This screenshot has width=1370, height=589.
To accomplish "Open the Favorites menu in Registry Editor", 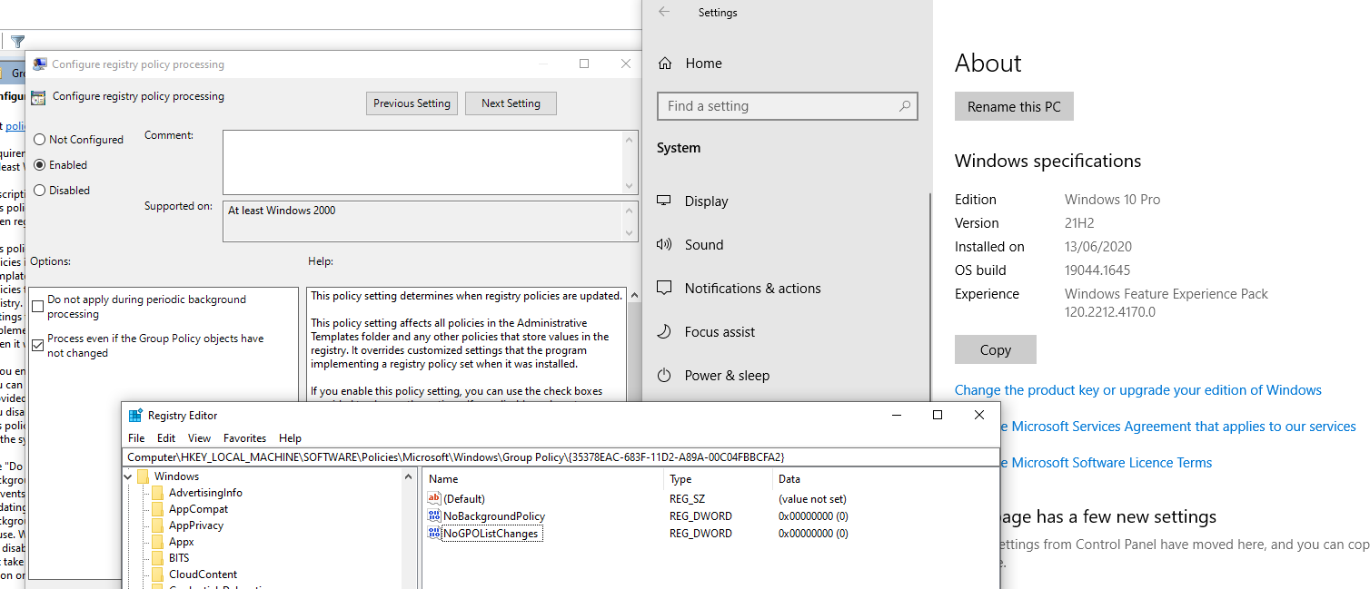I will point(244,437).
